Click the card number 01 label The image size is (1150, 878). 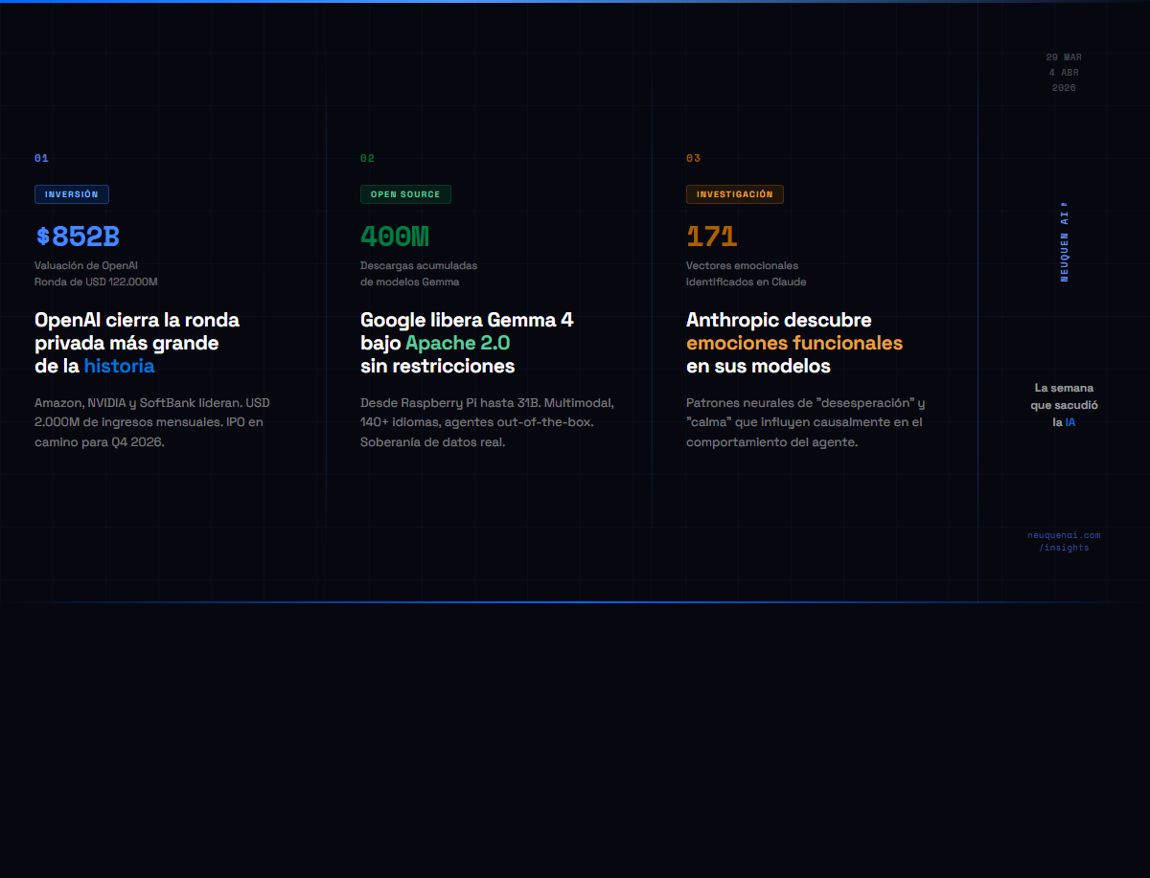tap(41, 158)
